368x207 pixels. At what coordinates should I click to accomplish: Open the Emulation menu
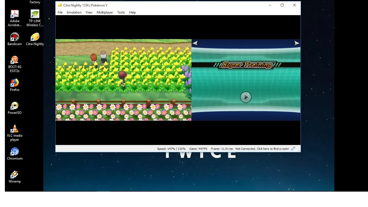74,12
